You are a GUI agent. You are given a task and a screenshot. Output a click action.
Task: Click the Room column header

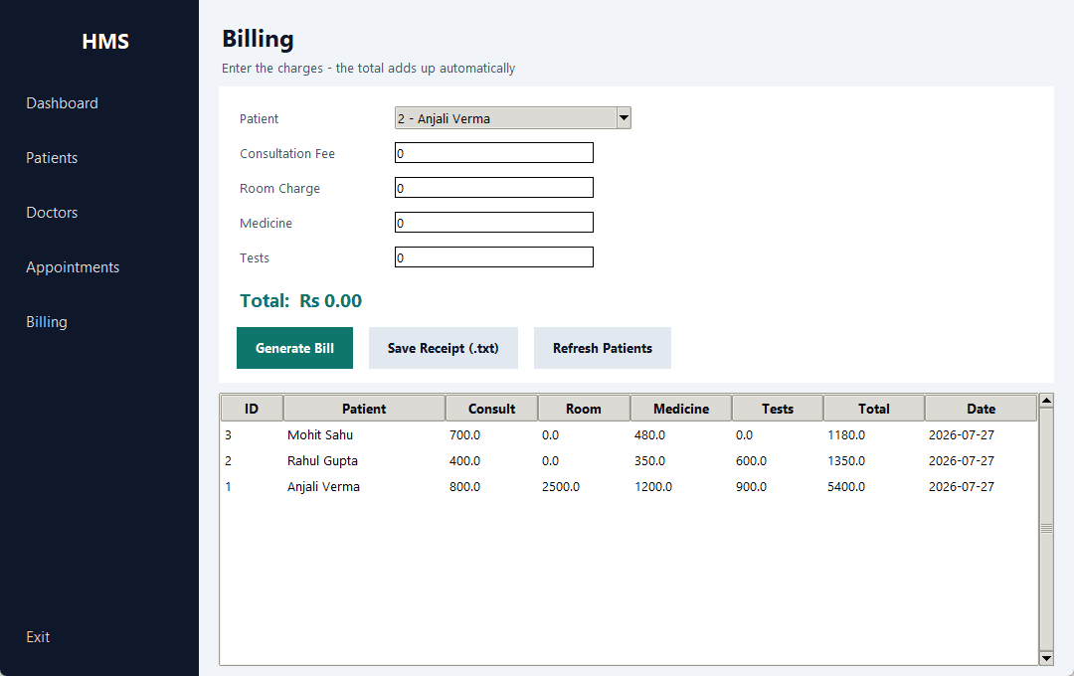(584, 409)
